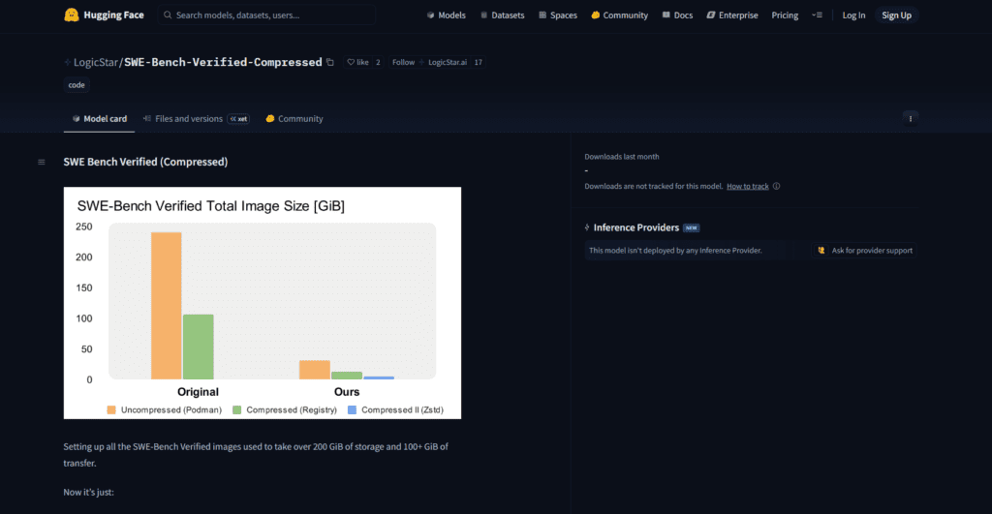Open the three-dot model options menu

pyautogui.click(x=911, y=119)
